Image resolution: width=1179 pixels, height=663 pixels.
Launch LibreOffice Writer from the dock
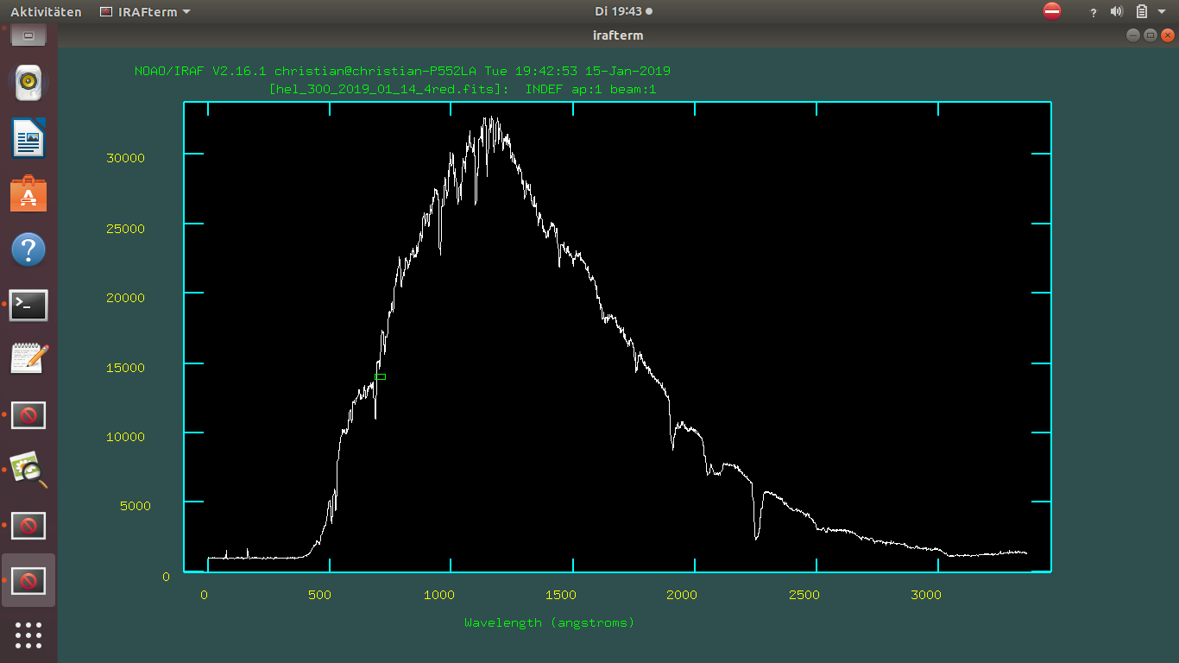(28, 138)
